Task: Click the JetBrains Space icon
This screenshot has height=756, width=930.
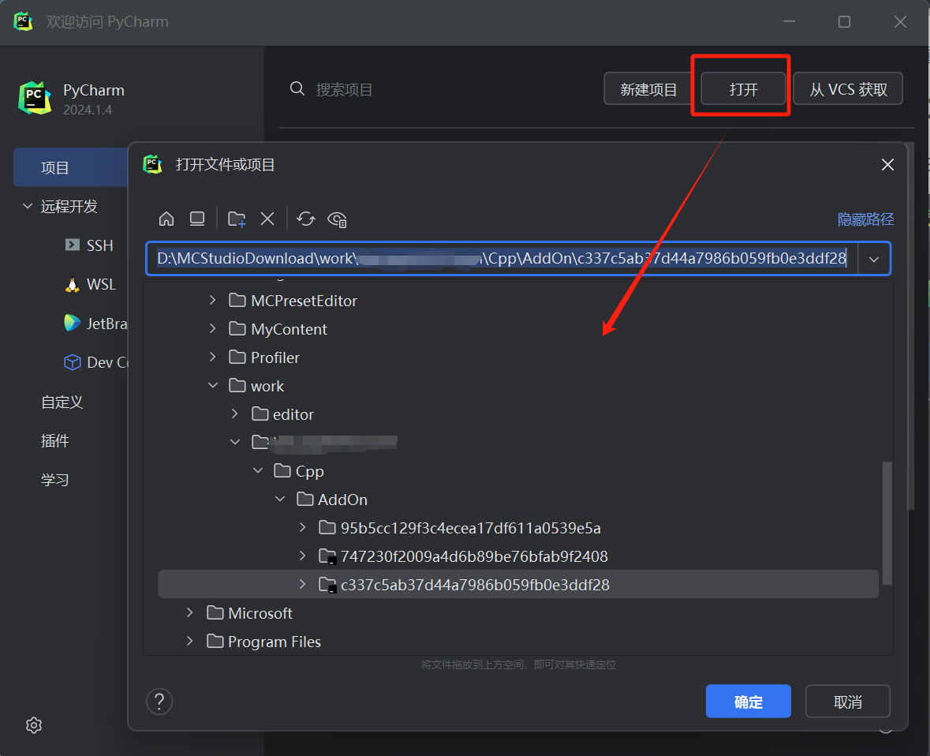Action: 73,323
